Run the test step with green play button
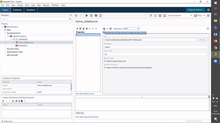 point(87,15)
